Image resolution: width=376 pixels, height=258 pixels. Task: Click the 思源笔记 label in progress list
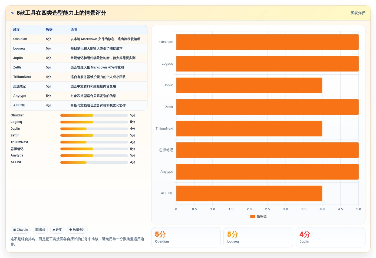[17, 149]
